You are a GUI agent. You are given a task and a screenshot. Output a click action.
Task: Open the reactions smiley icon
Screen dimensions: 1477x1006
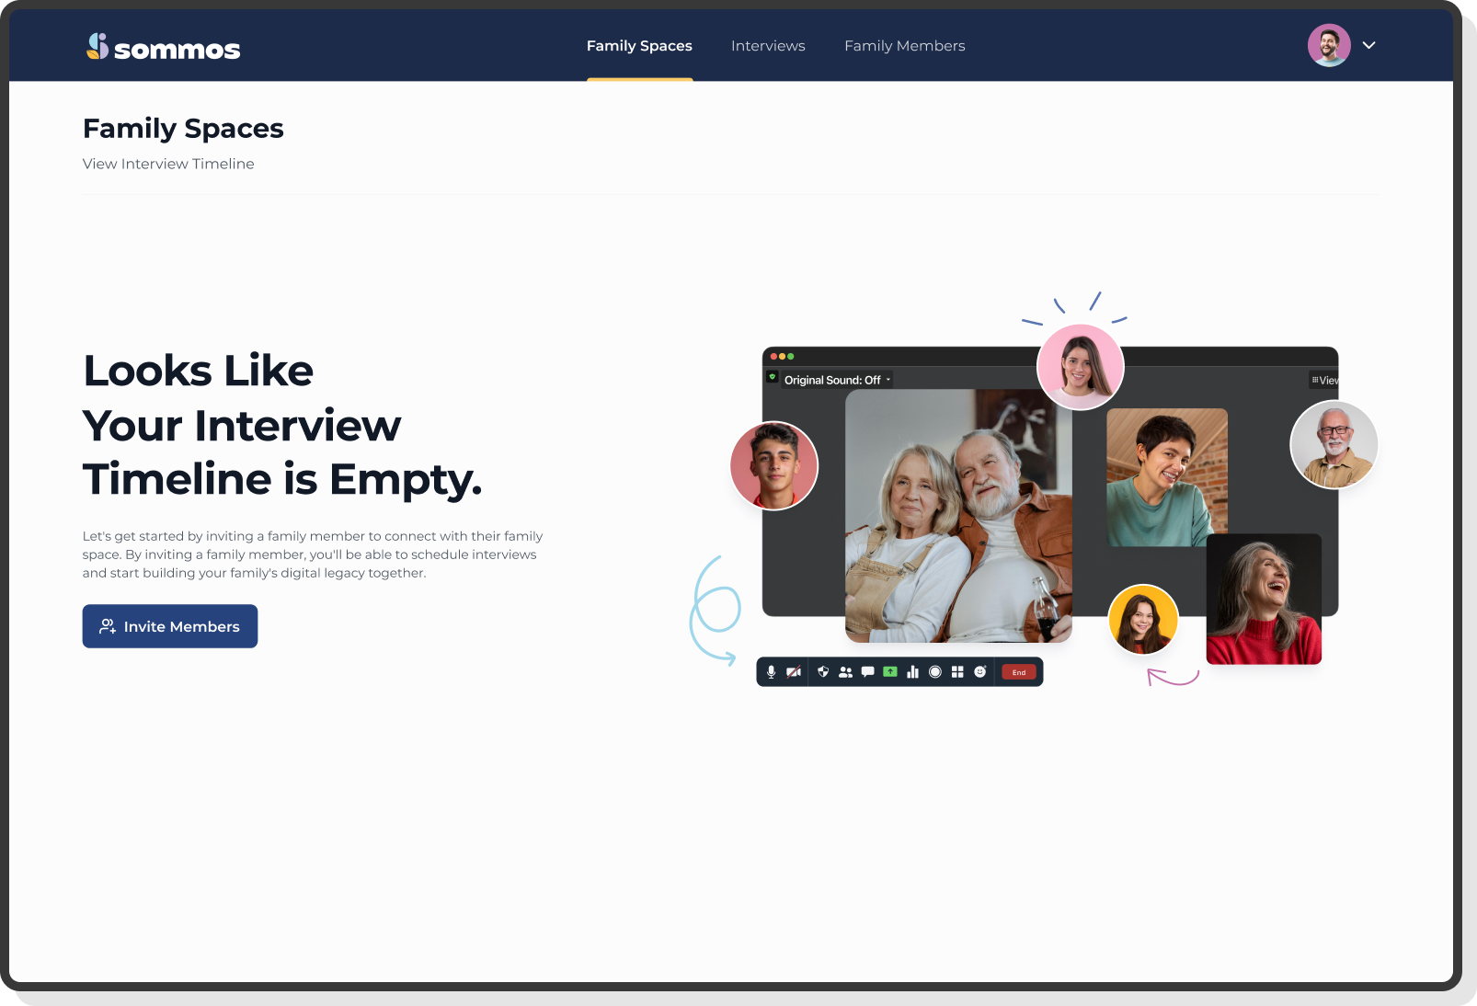(x=980, y=672)
